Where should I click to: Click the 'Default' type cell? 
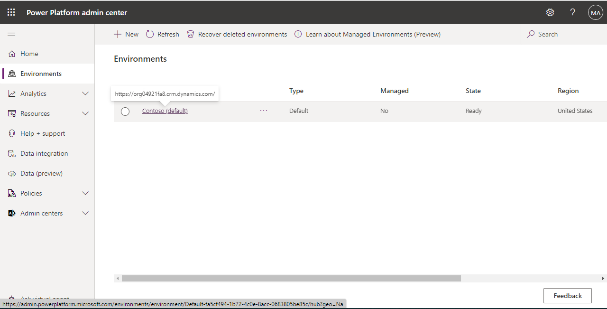click(x=299, y=111)
